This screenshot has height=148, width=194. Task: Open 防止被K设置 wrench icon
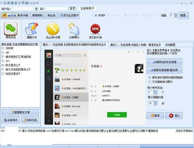click(53, 31)
